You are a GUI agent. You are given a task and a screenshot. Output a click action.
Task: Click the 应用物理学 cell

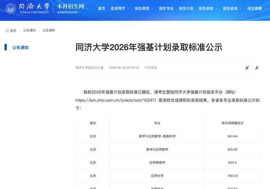tap(157, 162)
